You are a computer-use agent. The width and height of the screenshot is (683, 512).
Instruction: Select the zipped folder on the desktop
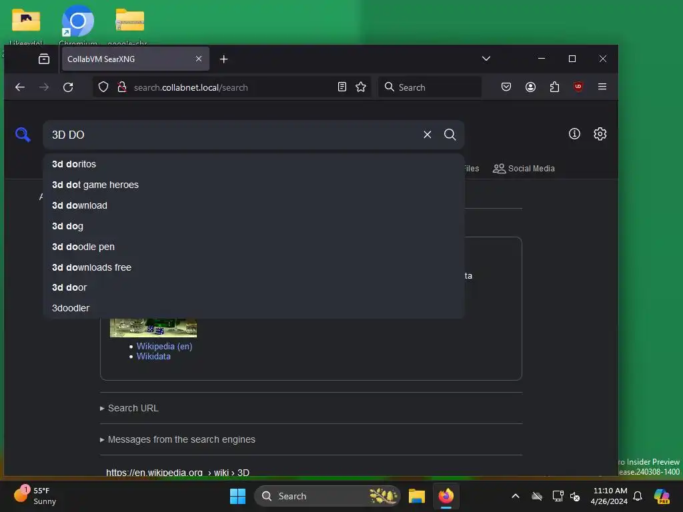click(x=129, y=24)
